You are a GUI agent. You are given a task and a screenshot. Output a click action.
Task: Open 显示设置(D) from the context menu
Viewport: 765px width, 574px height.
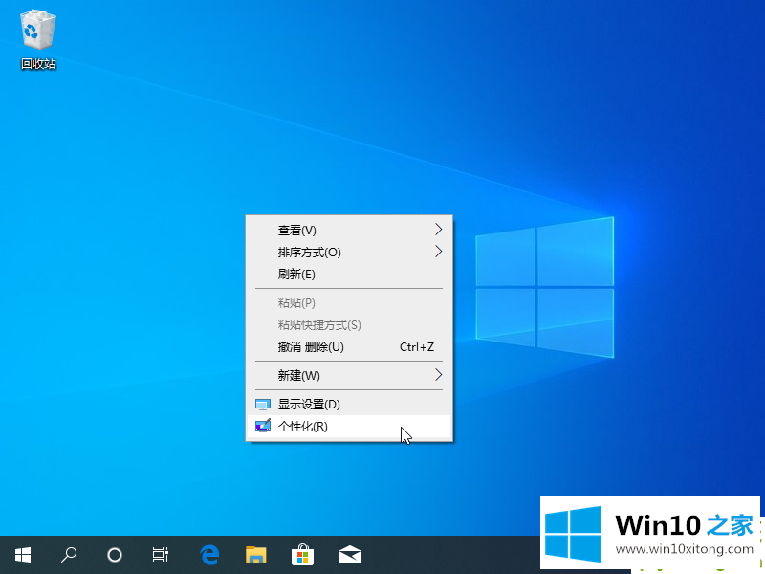coord(309,404)
